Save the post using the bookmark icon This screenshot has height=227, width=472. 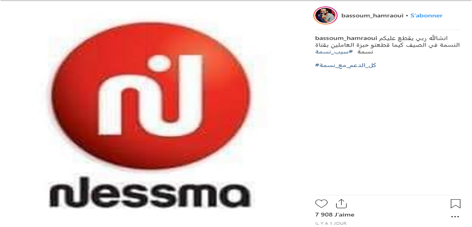(x=456, y=204)
